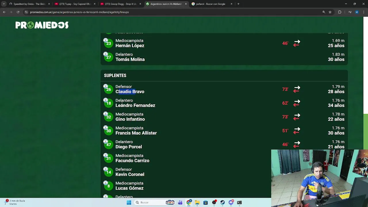Reload the current page
This screenshot has width=368, height=207.
click(18, 12)
